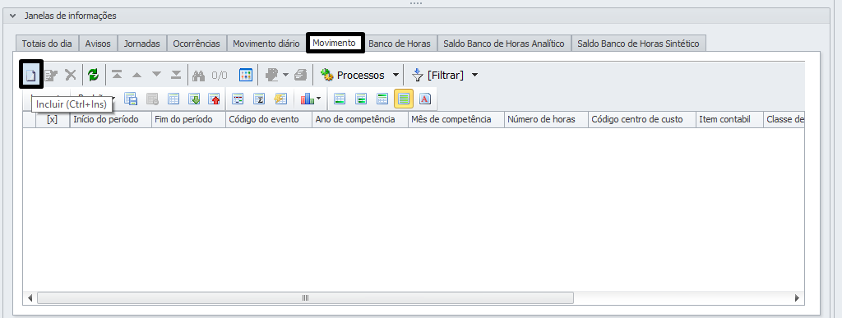
Task: Toggle the highlighted green rows view icon
Action: [x=404, y=99]
